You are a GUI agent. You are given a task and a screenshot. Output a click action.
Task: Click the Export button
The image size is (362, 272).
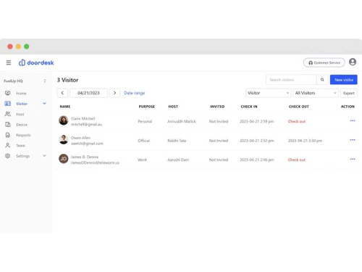[x=349, y=93]
